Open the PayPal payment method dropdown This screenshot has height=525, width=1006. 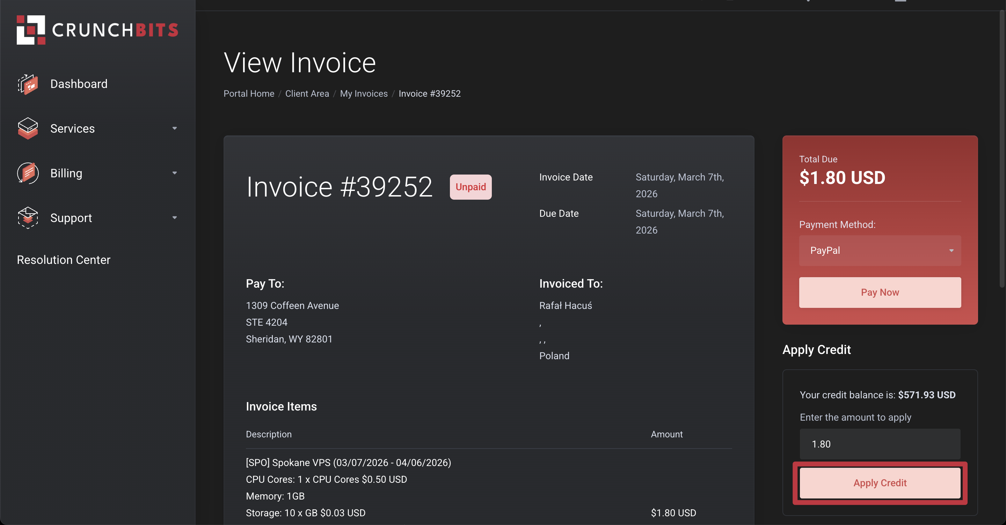pyautogui.click(x=880, y=251)
